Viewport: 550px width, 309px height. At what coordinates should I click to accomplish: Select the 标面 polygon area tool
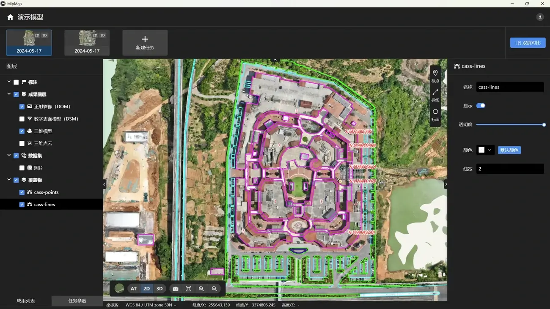(x=435, y=114)
